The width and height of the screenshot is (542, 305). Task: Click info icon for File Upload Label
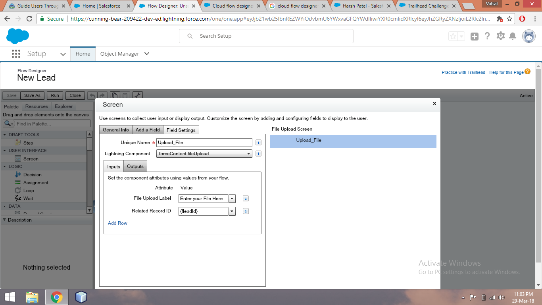[246, 199]
